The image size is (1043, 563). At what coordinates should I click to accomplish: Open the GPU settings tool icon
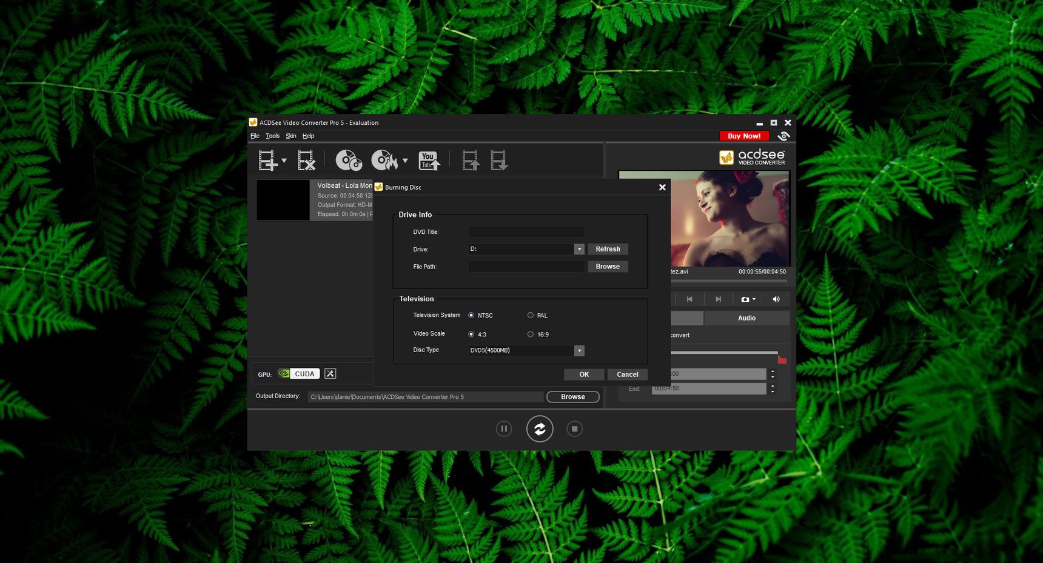tap(330, 374)
